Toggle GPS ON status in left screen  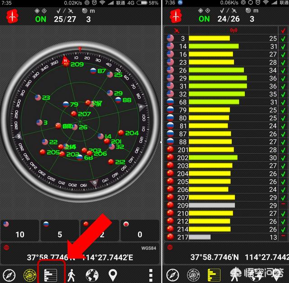click(41, 19)
